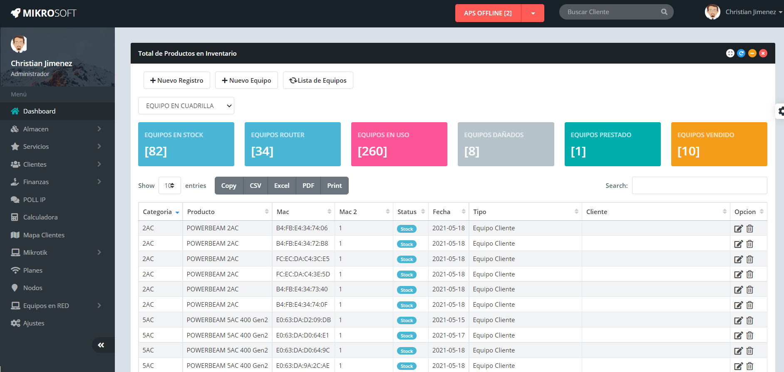
Task: Open the APS OFFLINE [2] alert button
Action: 488,13
